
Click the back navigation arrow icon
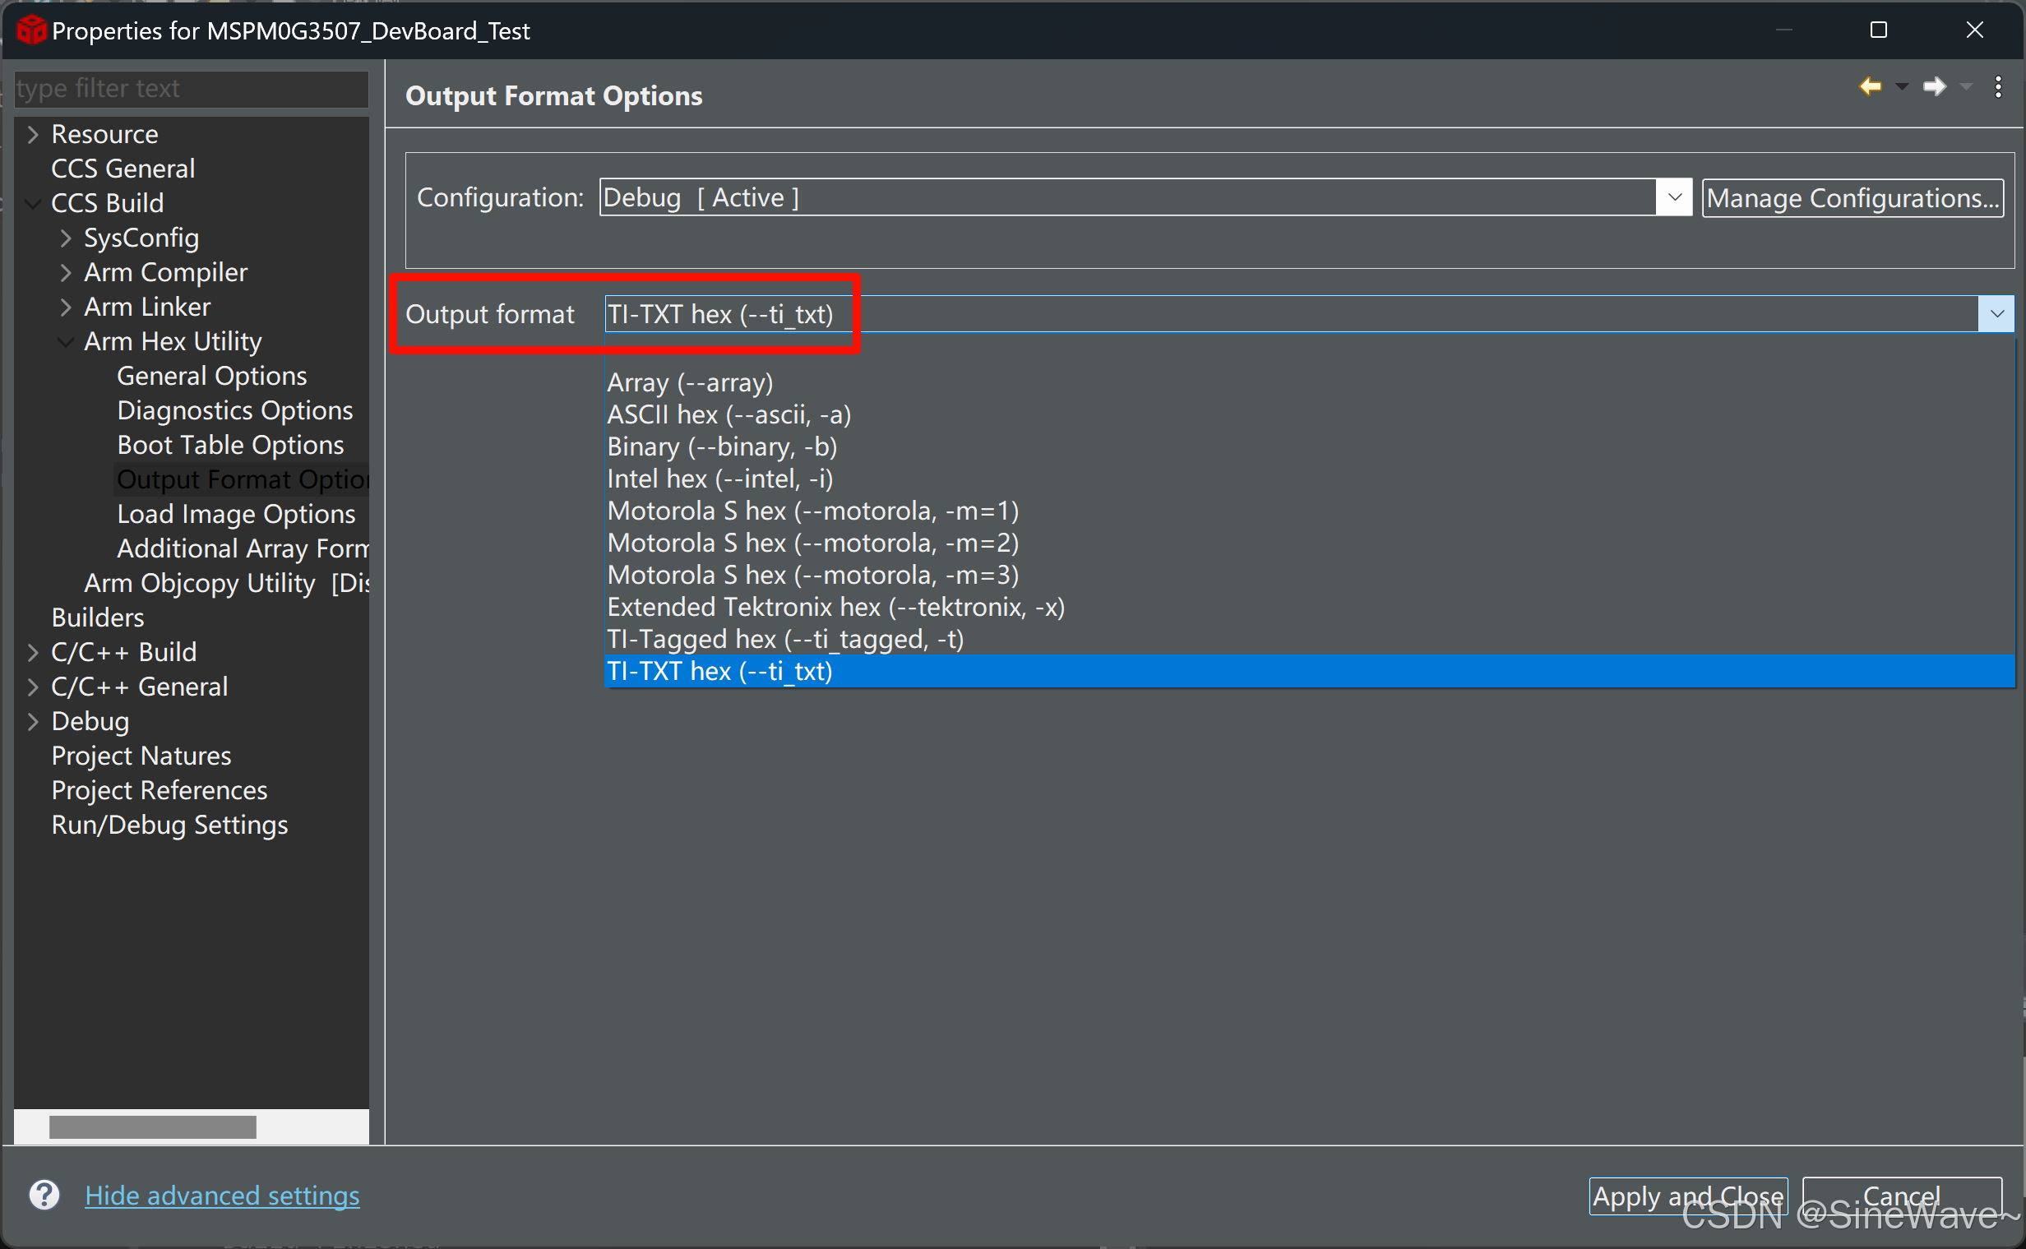1870,86
